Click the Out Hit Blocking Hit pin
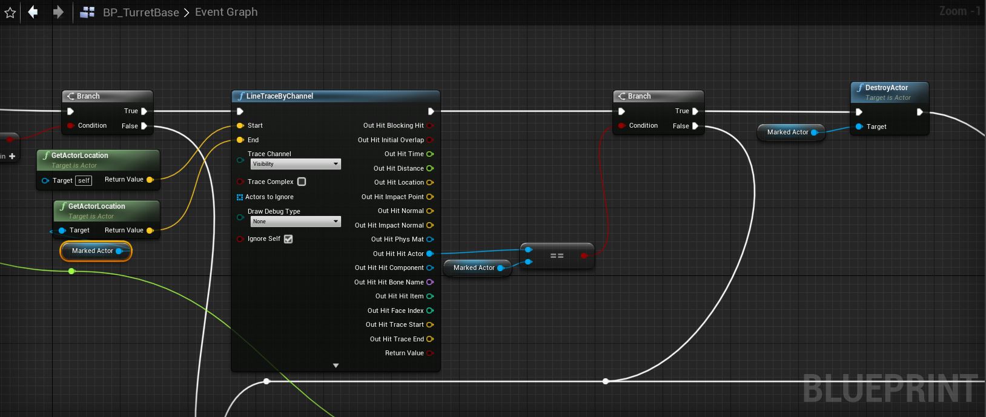986x417 pixels. [x=430, y=125]
